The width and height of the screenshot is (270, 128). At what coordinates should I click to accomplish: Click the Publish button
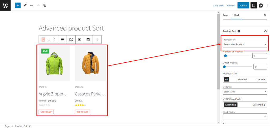(x=243, y=6)
